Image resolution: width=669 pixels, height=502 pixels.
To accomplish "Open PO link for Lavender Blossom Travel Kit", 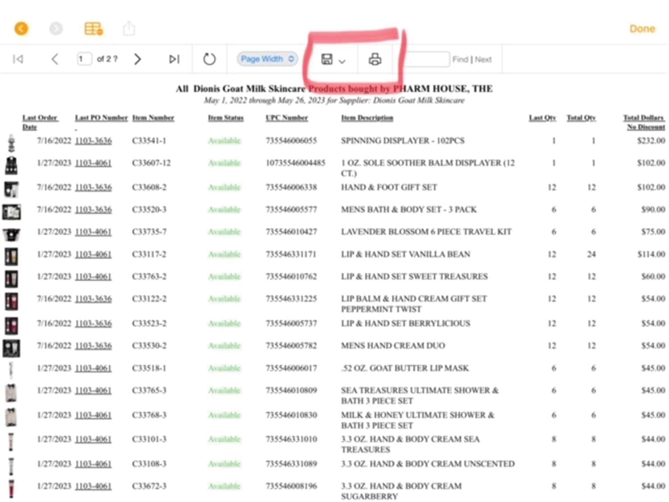I will [93, 232].
